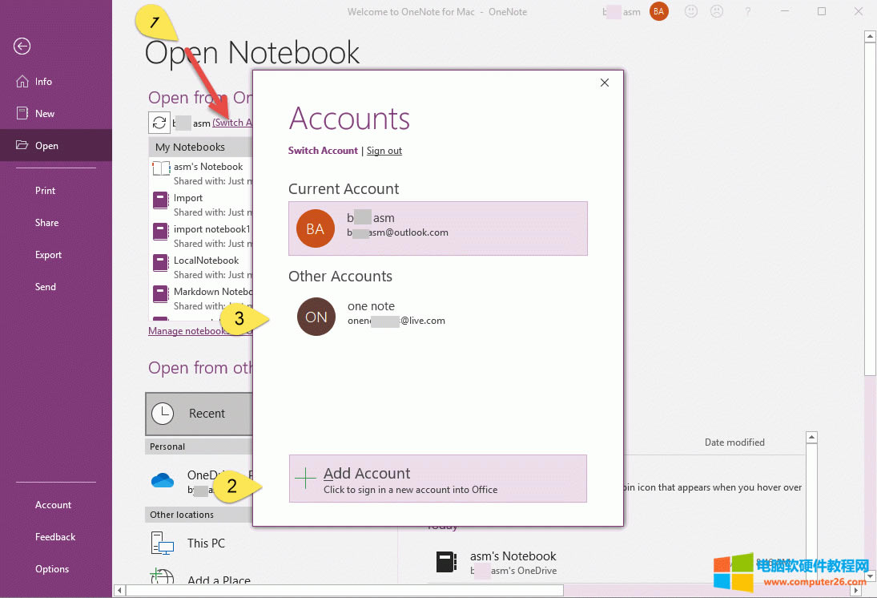
Task: Click the asm's Notebook icon in the list
Action: pos(160,168)
